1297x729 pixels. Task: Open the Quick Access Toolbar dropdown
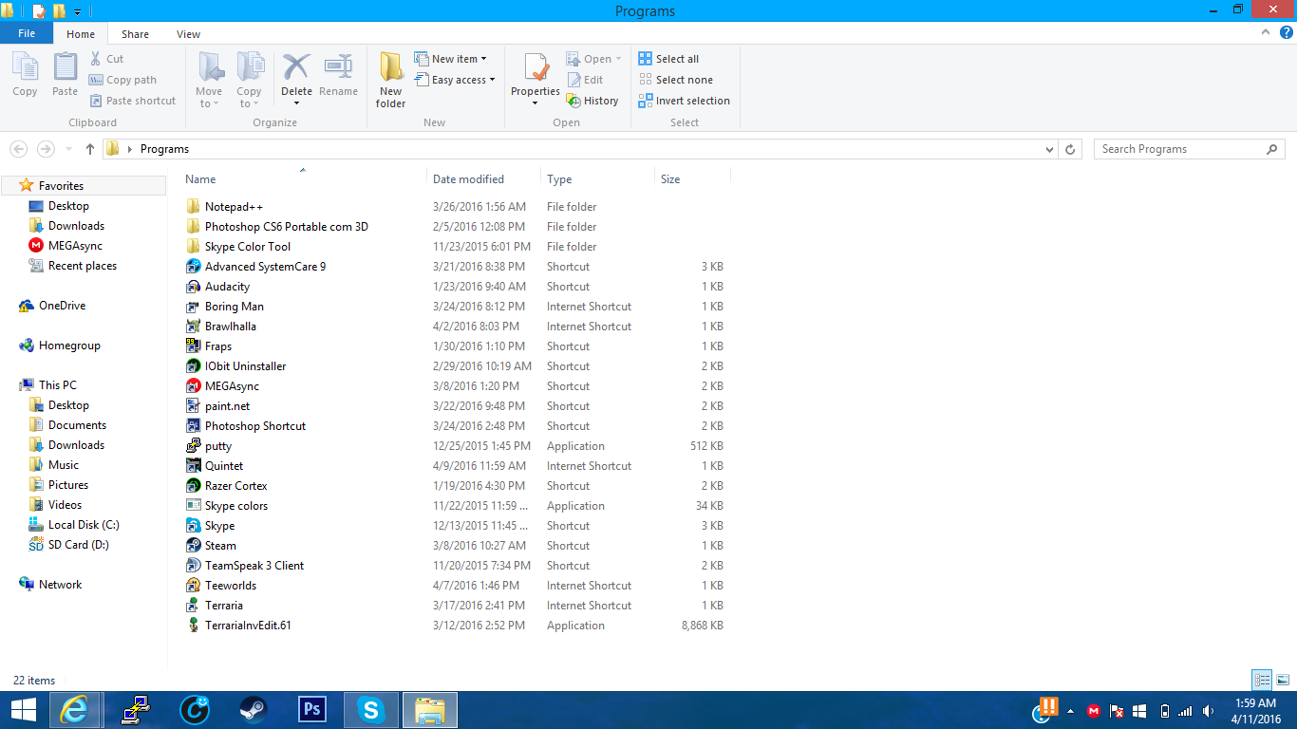77,11
